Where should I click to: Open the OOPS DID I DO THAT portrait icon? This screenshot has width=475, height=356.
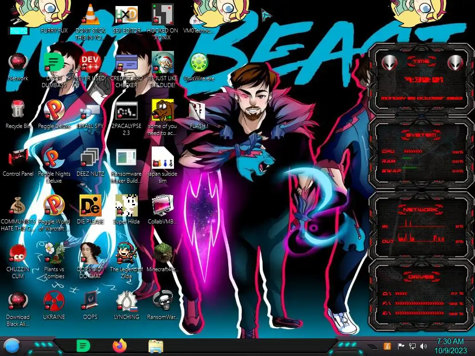(x=90, y=253)
